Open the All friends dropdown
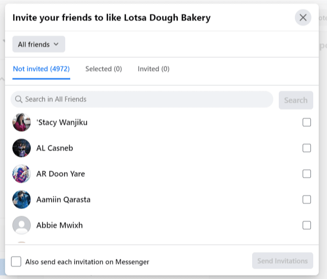The image size is (327, 279). point(39,44)
